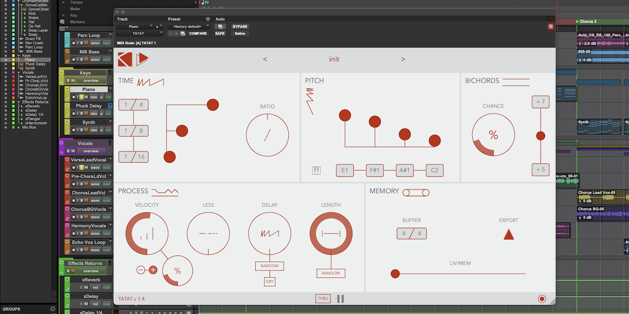
Task: Click the pause icon in bottom bar
Action: (x=341, y=299)
